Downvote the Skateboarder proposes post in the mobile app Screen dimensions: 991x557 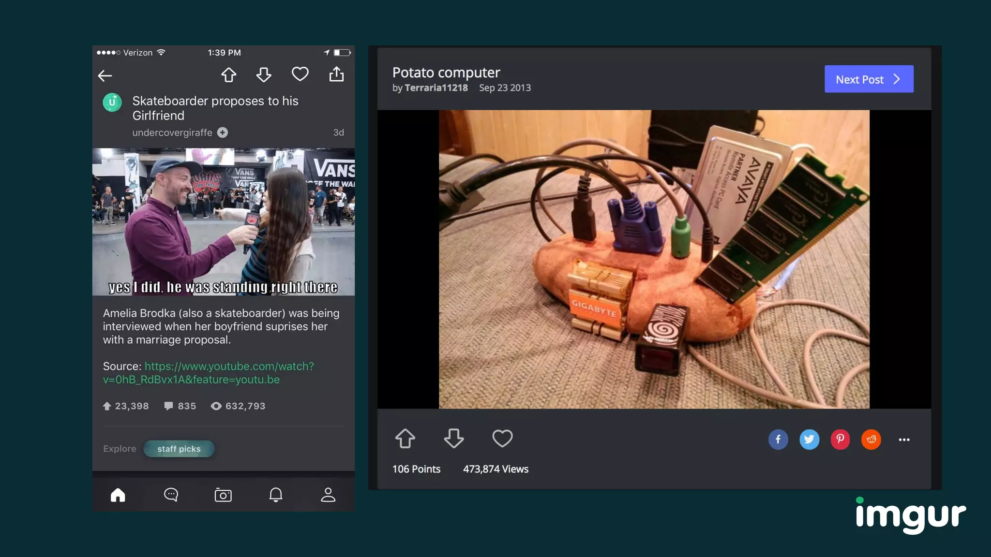coord(264,75)
